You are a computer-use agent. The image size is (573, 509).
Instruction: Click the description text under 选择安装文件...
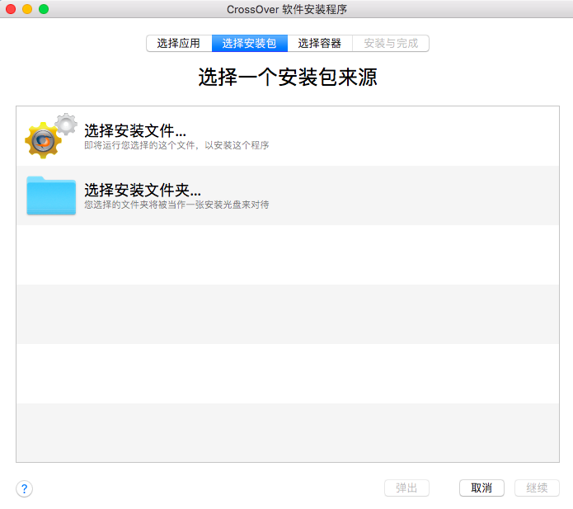(x=176, y=145)
